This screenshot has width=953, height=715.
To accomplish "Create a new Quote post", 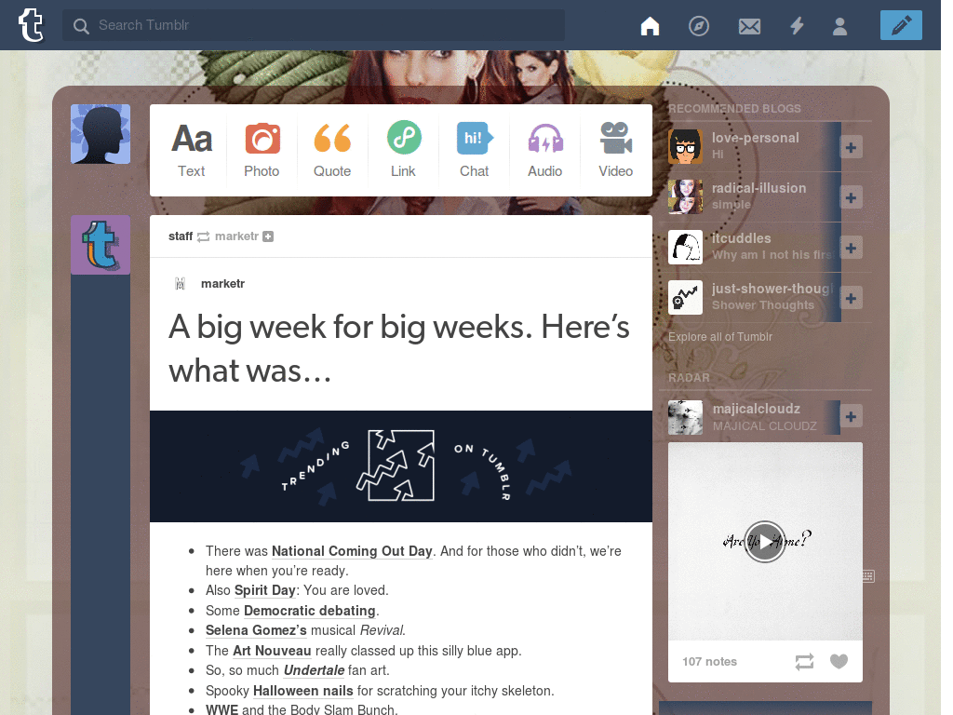I will point(332,150).
